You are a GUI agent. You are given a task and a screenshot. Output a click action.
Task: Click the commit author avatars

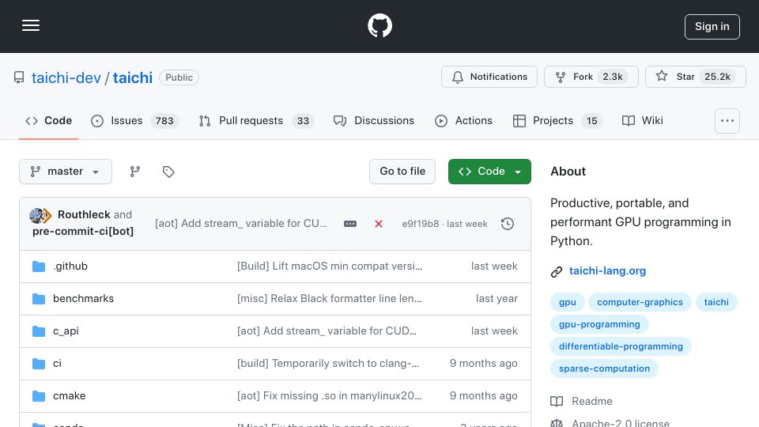click(40, 215)
